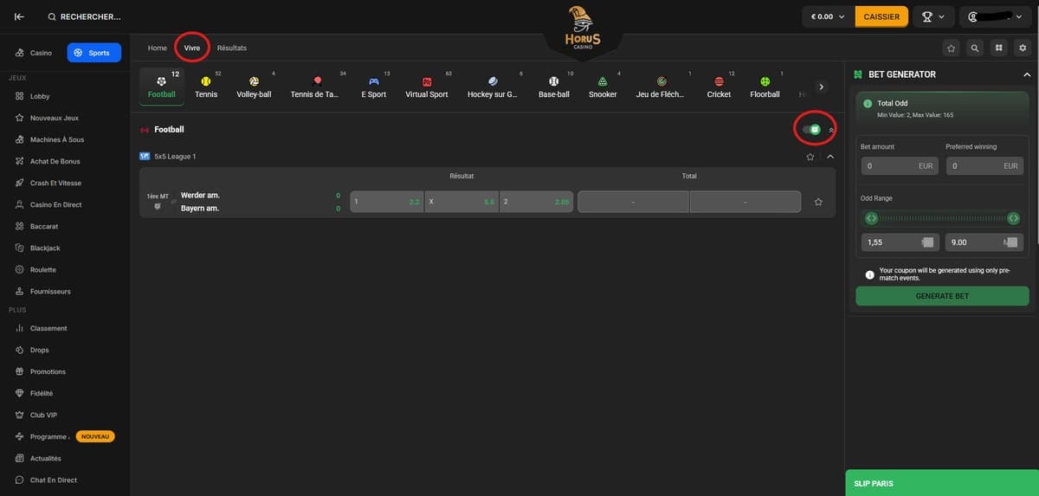Open Machines À Sous in the sidebar
Viewport: 1039px width, 496px height.
[56, 139]
